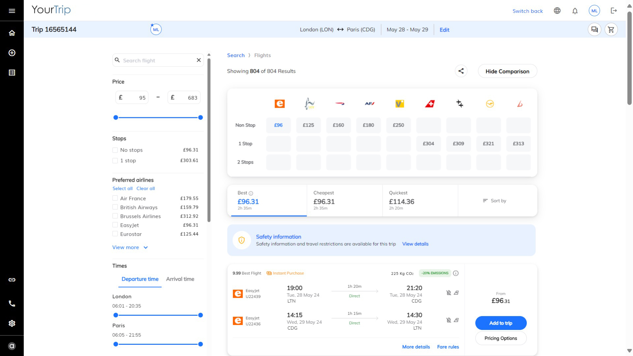Image resolution: width=633 pixels, height=356 pixels.
Task: Open the hamburger menu icon
Action: click(12, 11)
